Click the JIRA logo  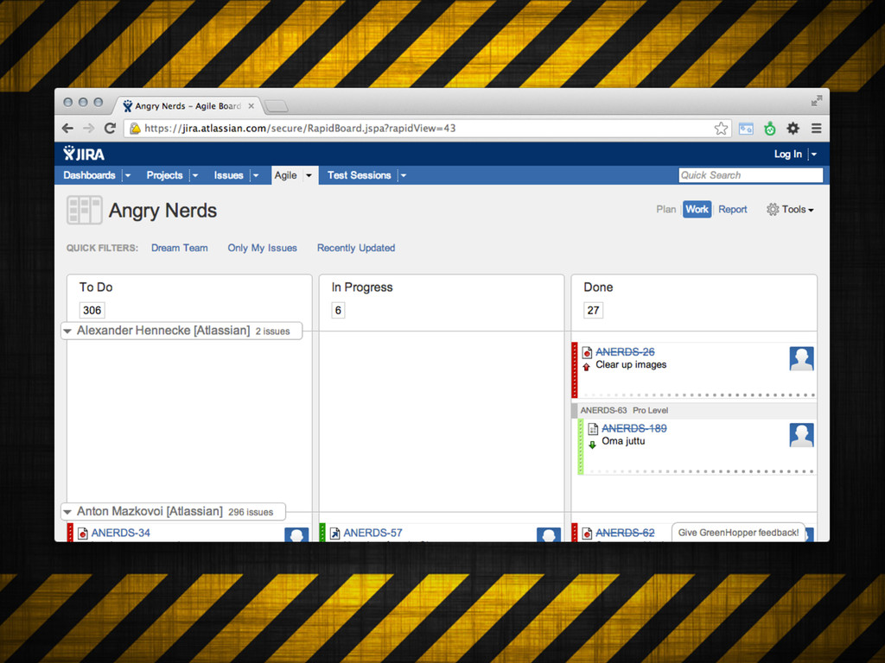pos(84,154)
